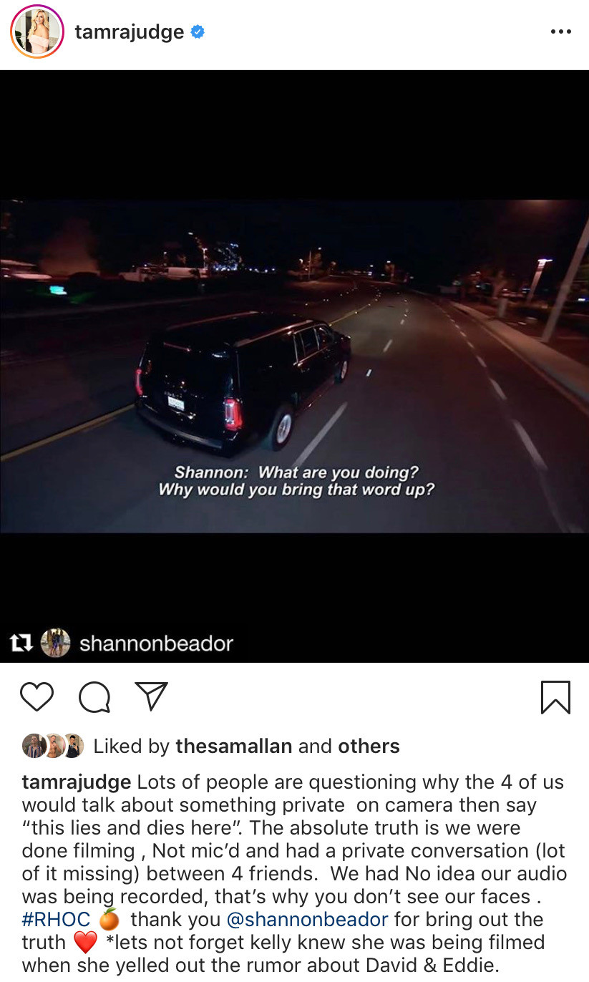Tap the reposted SUV video image
This screenshot has width=589, height=982.
click(x=294, y=366)
